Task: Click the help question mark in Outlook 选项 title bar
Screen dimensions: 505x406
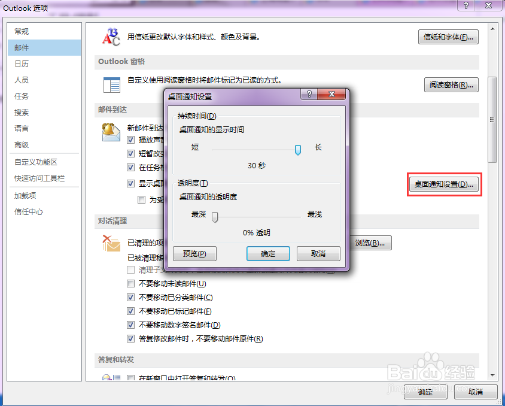Action: pyautogui.click(x=466, y=5)
